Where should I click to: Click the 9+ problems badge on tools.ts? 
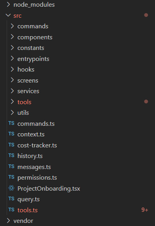[145, 210]
